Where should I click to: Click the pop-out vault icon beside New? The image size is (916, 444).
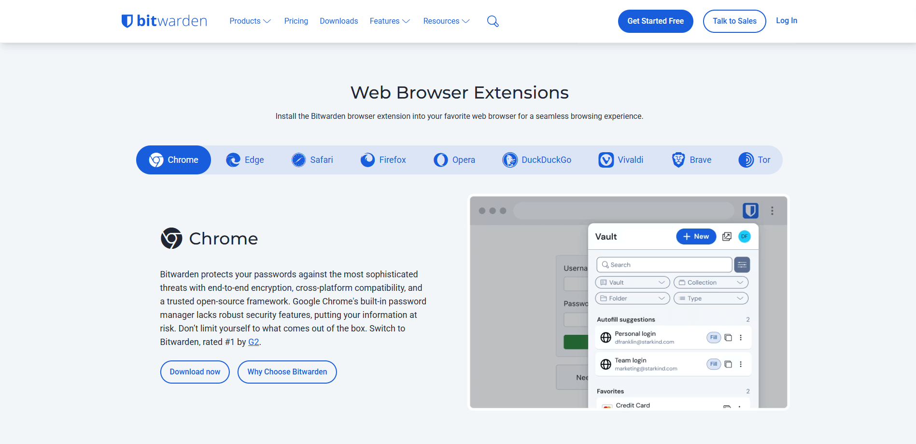coord(727,236)
